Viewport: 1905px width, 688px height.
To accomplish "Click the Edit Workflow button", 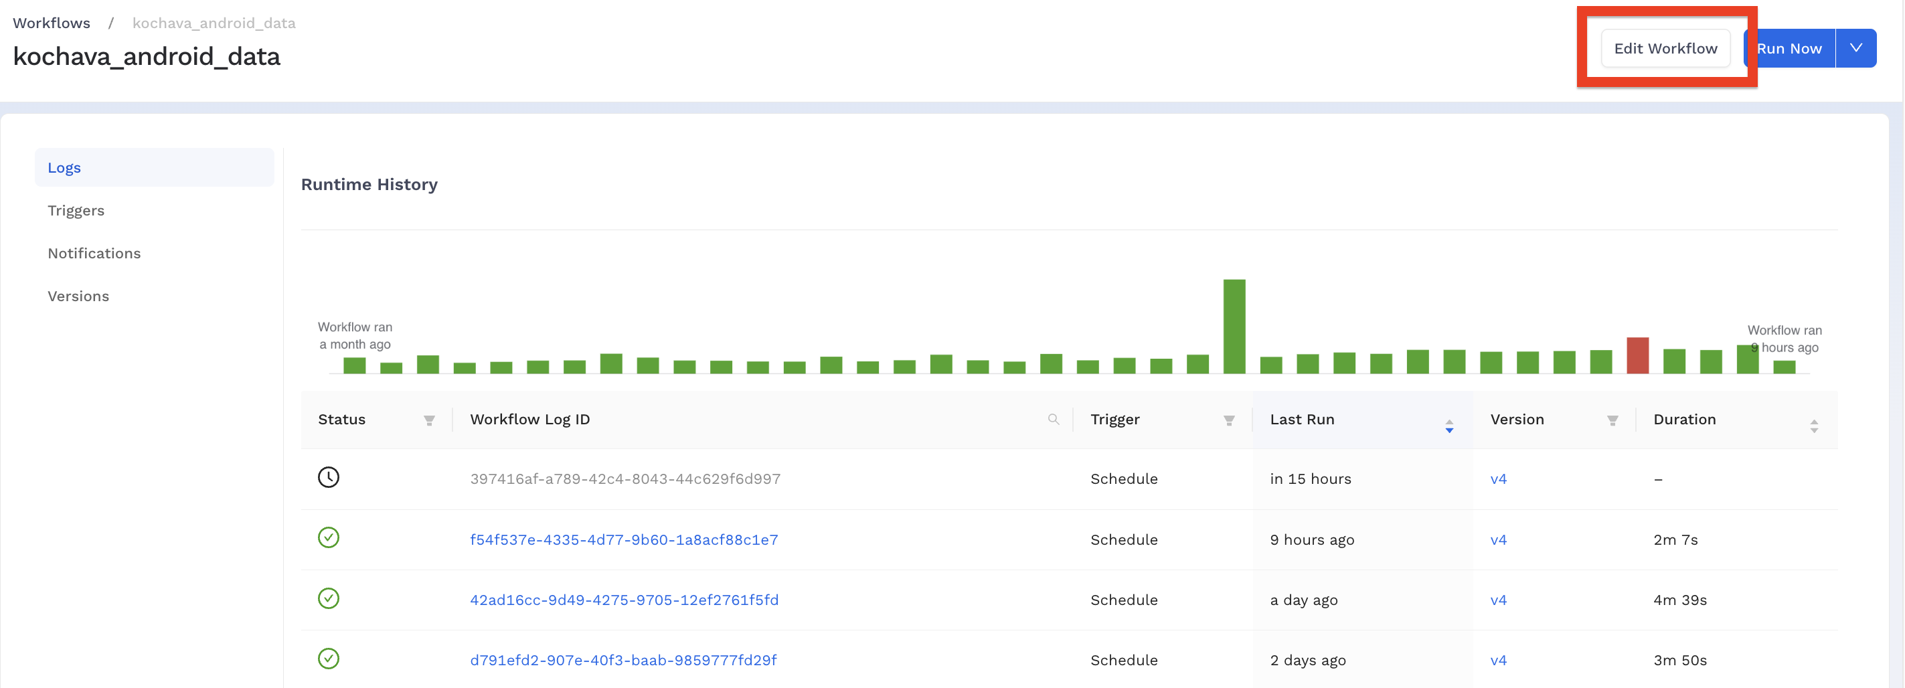I will 1665,48.
